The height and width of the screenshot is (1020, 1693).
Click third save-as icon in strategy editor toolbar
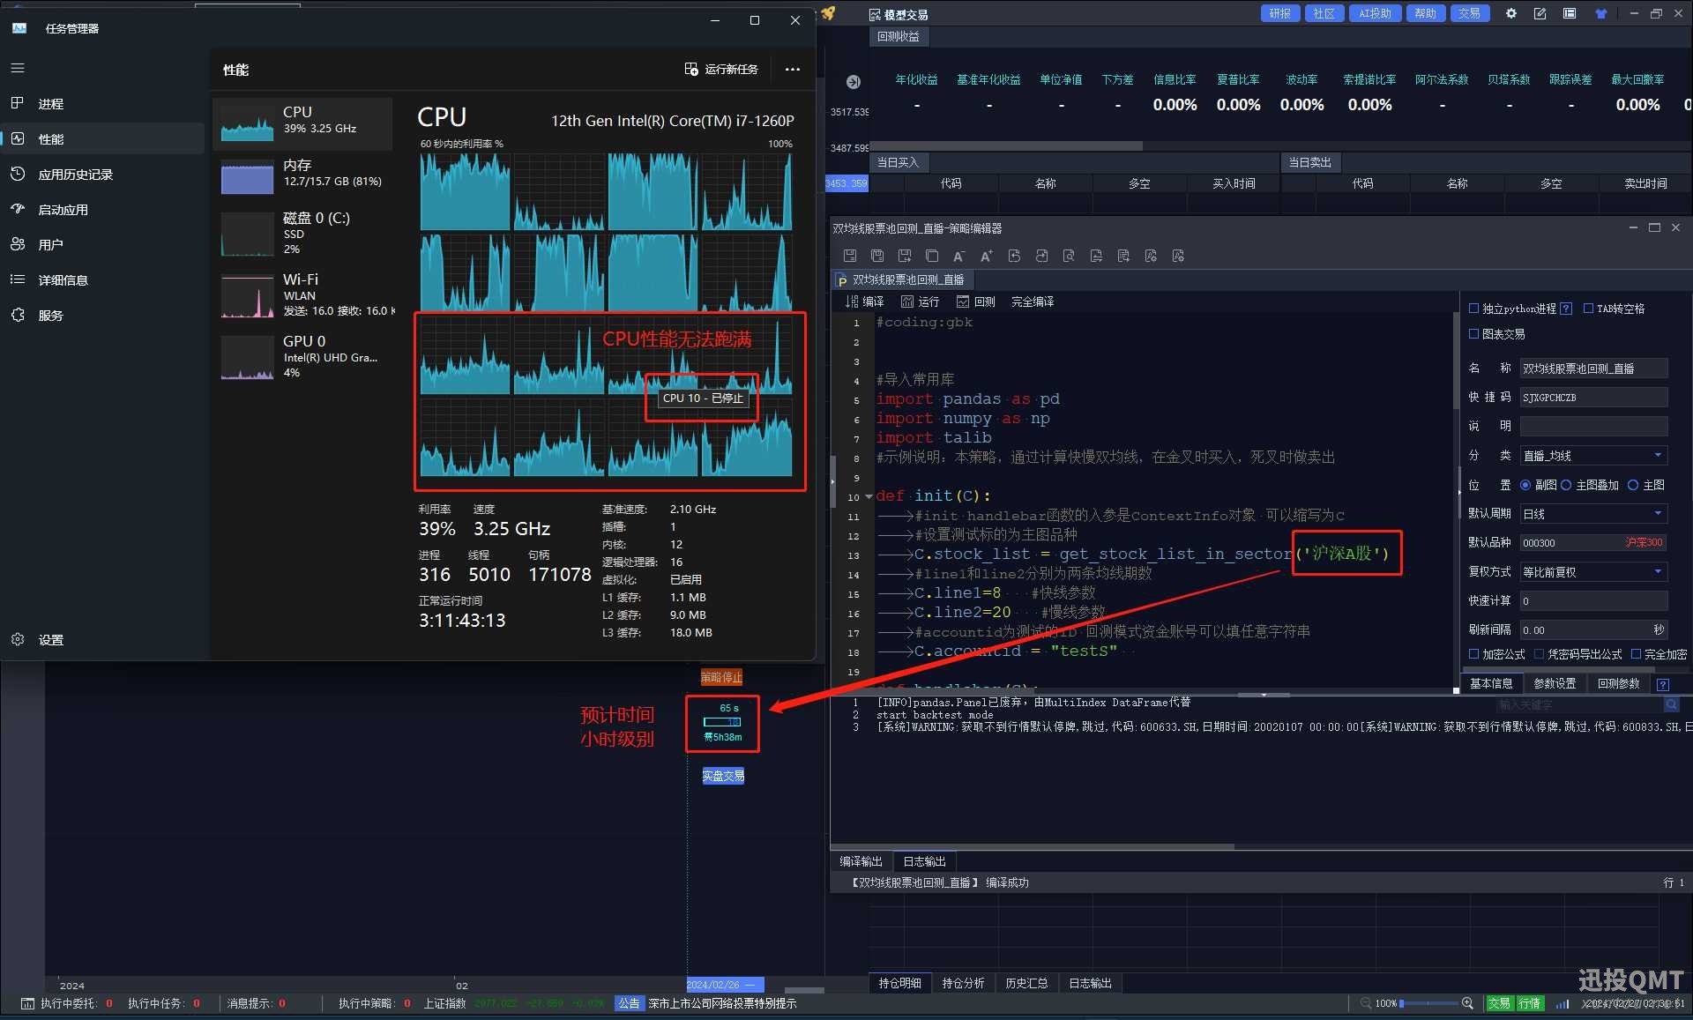[x=905, y=256]
